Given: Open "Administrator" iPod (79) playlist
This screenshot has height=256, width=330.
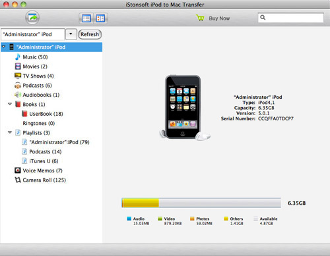Looking at the screenshot, I should point(59,142).
